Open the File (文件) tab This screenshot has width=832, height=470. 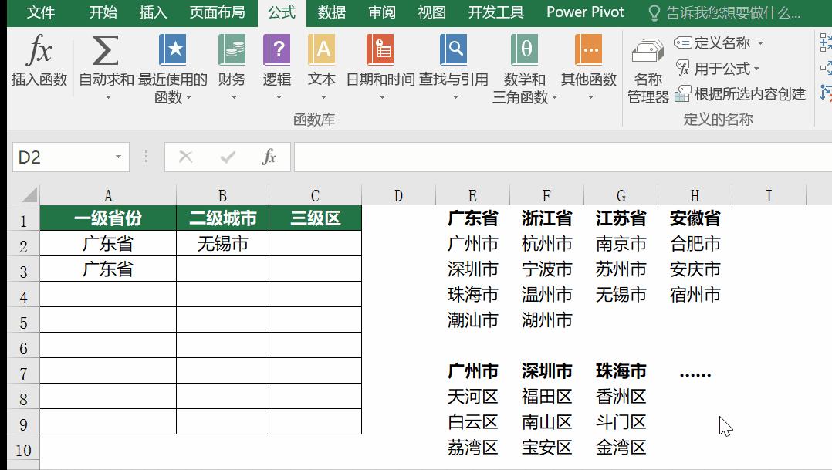click(x=41, y=12)
